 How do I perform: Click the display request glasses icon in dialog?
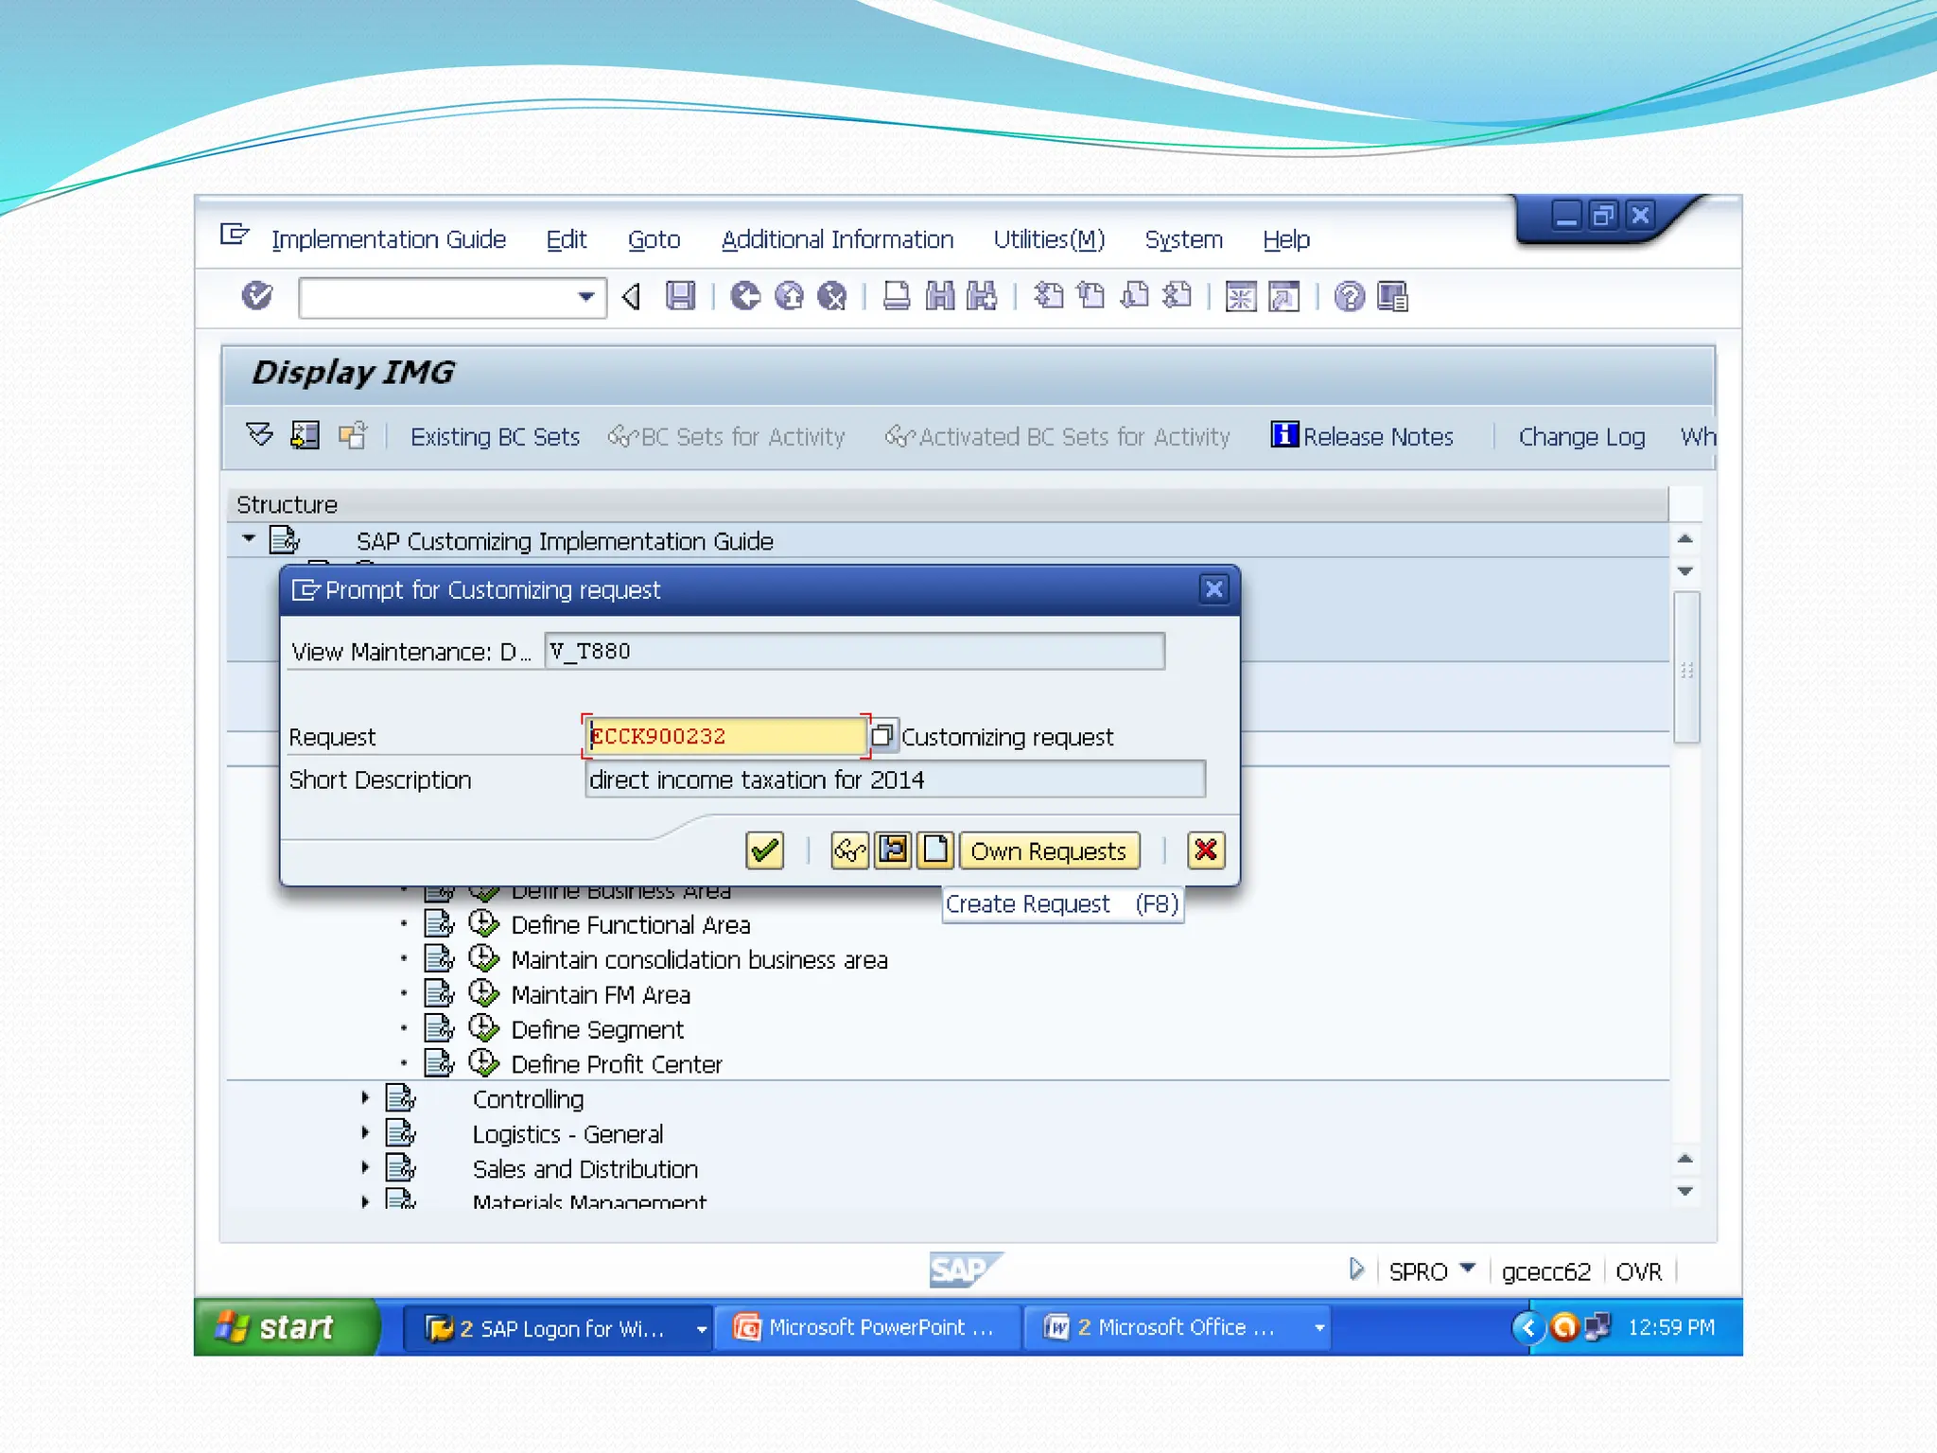[849, 850]
